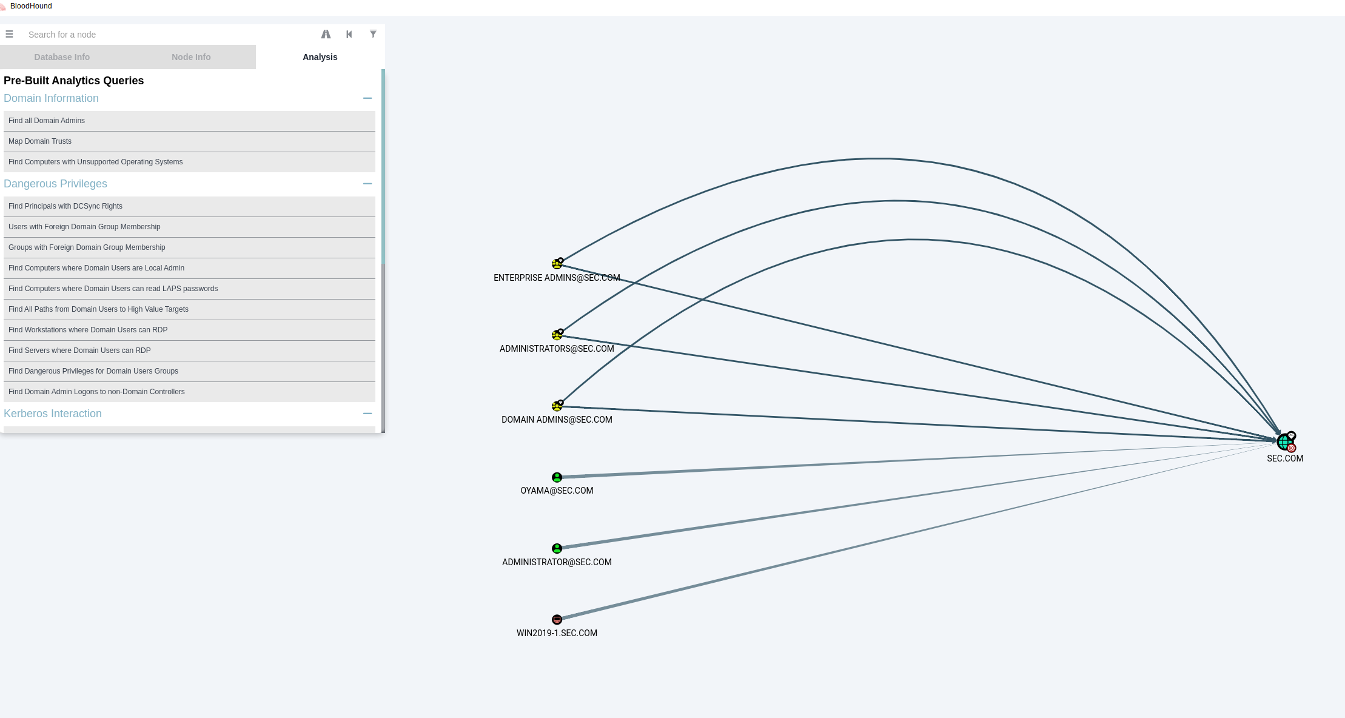The height and width of the screenshot is (718, 1345).
Task: Click the hamburger menu icon
Action: pos(9,34)
